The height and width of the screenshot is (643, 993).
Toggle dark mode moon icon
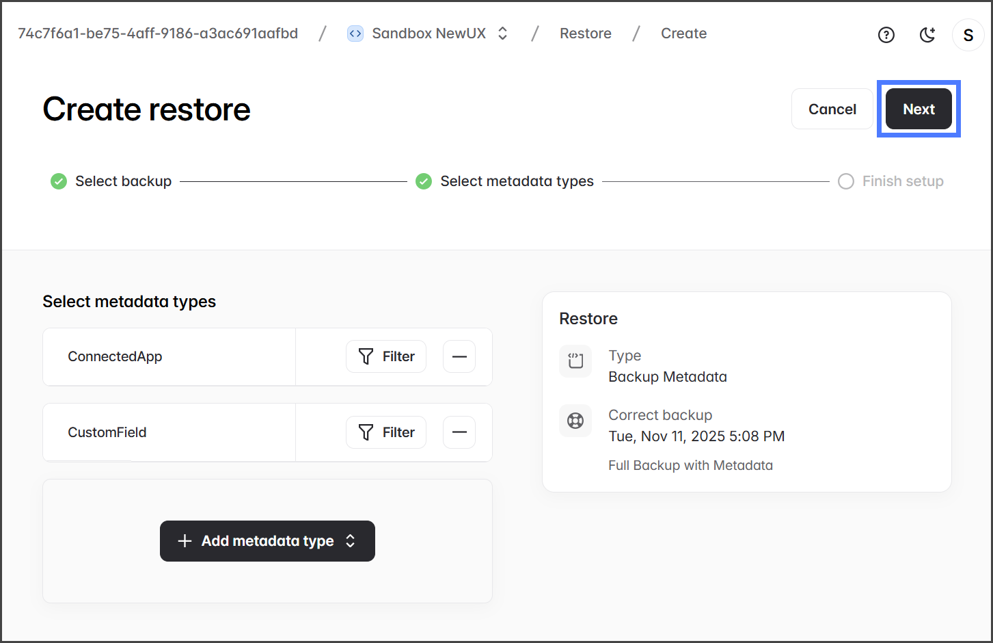(927, 35)
